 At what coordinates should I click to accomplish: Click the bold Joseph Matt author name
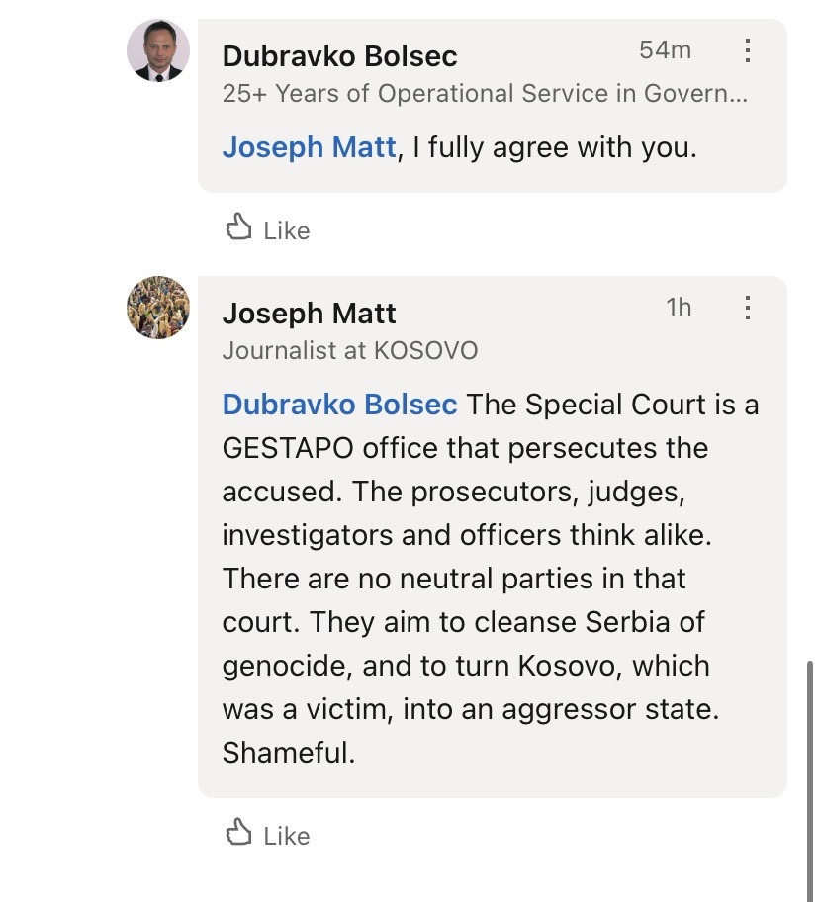309,314
